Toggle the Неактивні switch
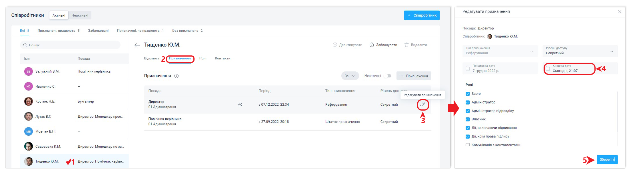The height and width of the screenshot is (174, 631). [x=388, y=76]
